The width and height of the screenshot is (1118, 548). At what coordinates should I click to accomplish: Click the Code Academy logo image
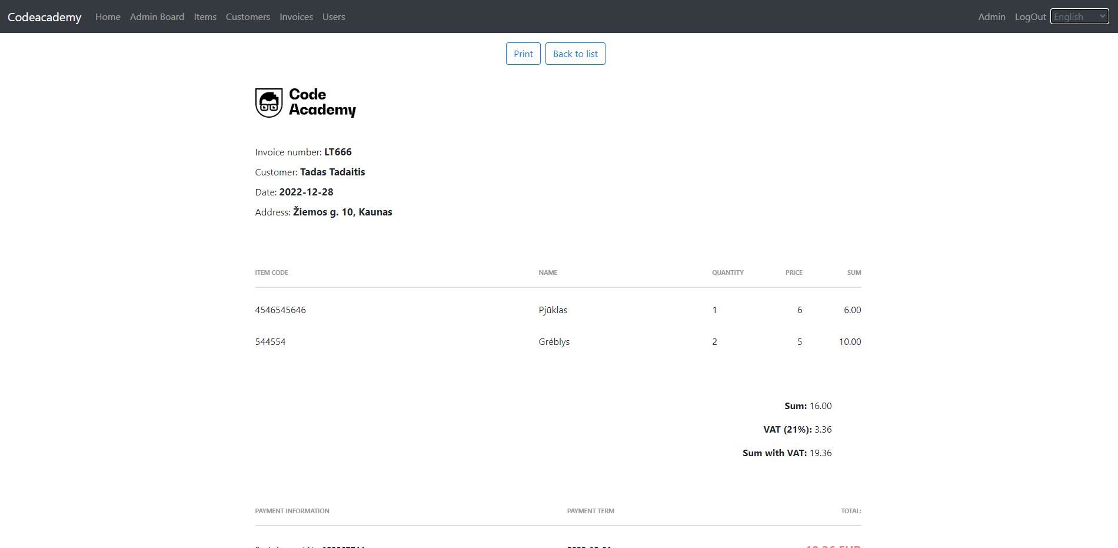click(x=305, y=102)
